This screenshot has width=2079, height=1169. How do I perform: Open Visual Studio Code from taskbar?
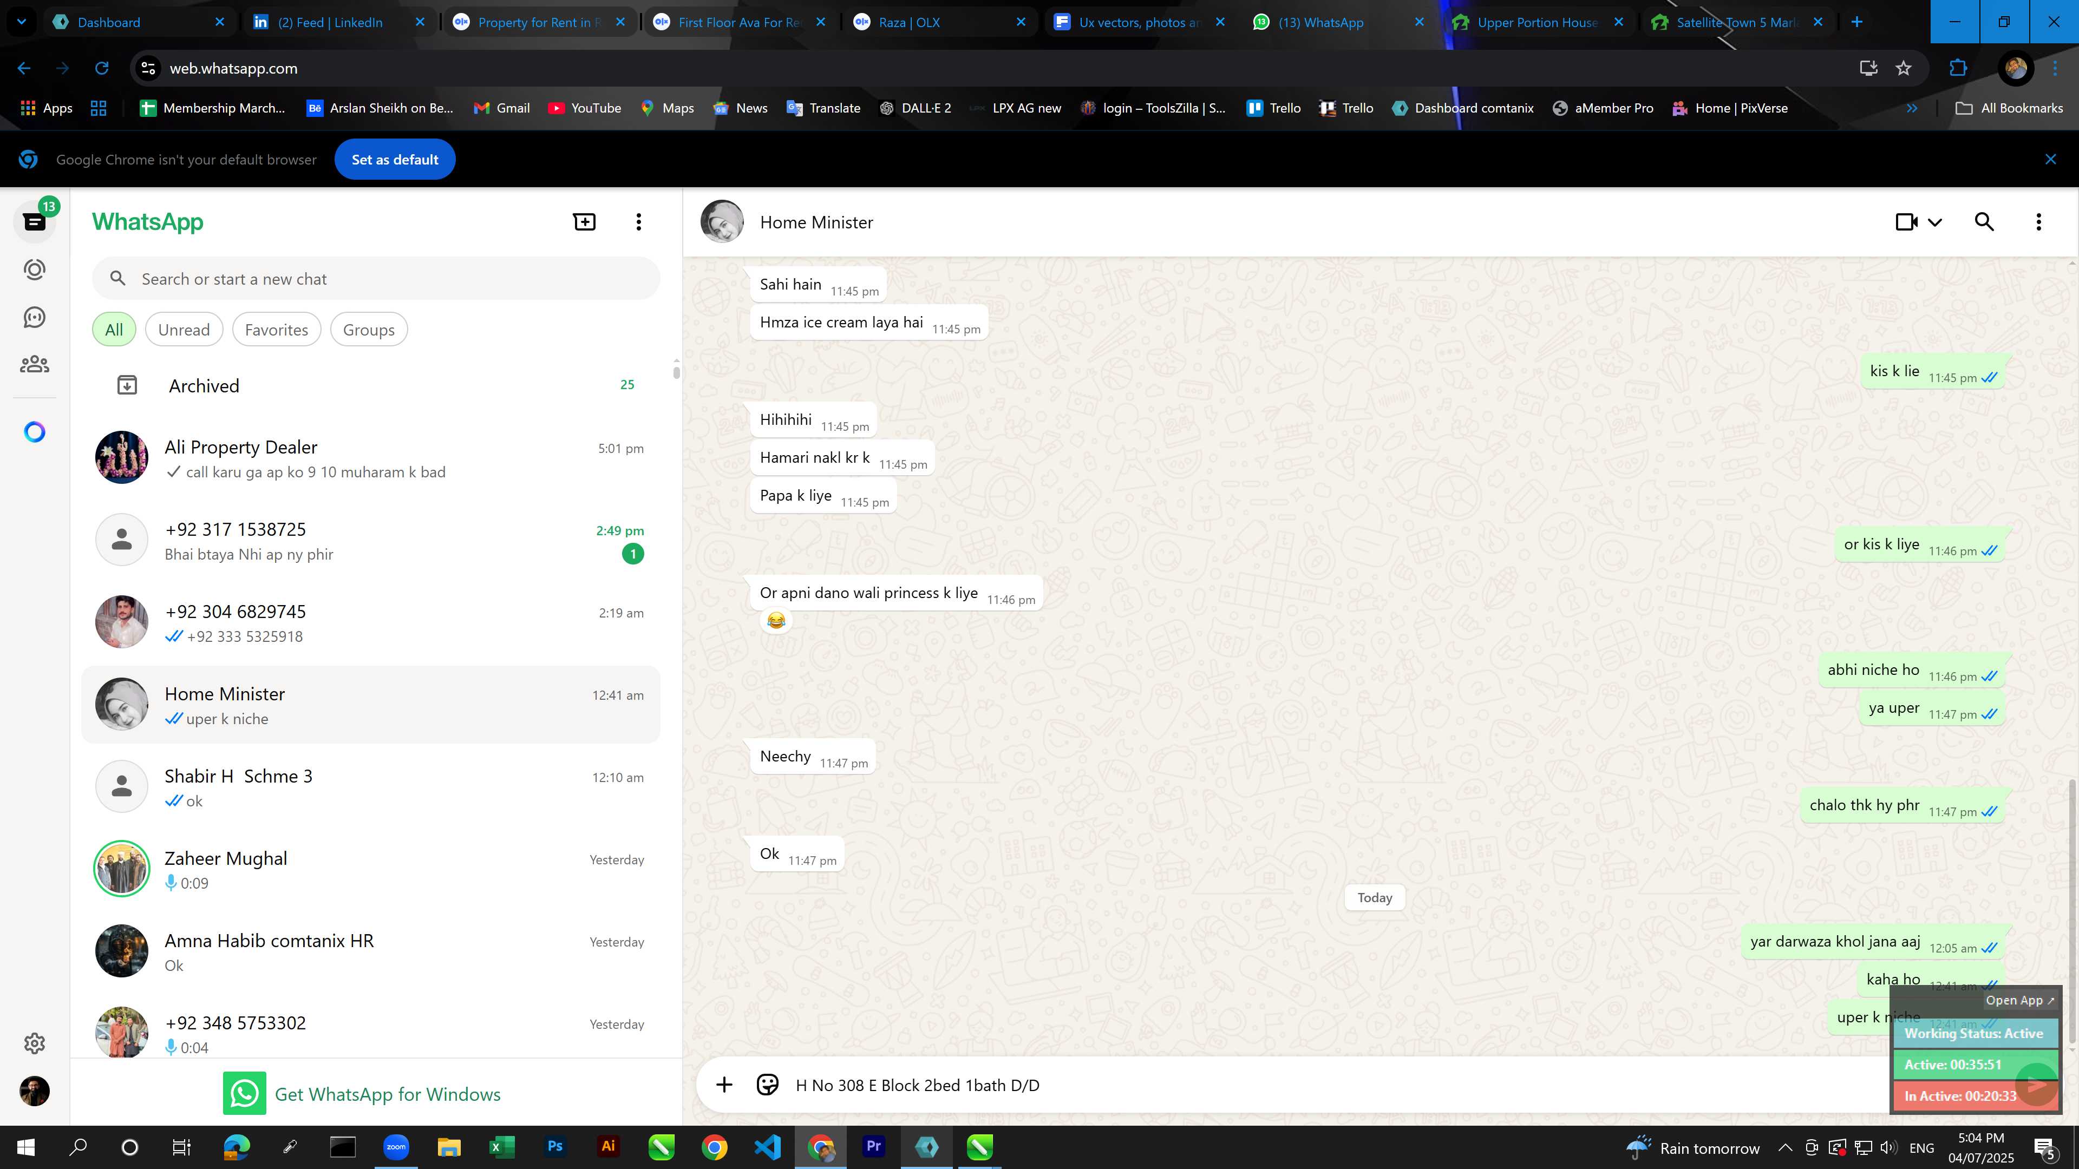(x=768, y=1146)
